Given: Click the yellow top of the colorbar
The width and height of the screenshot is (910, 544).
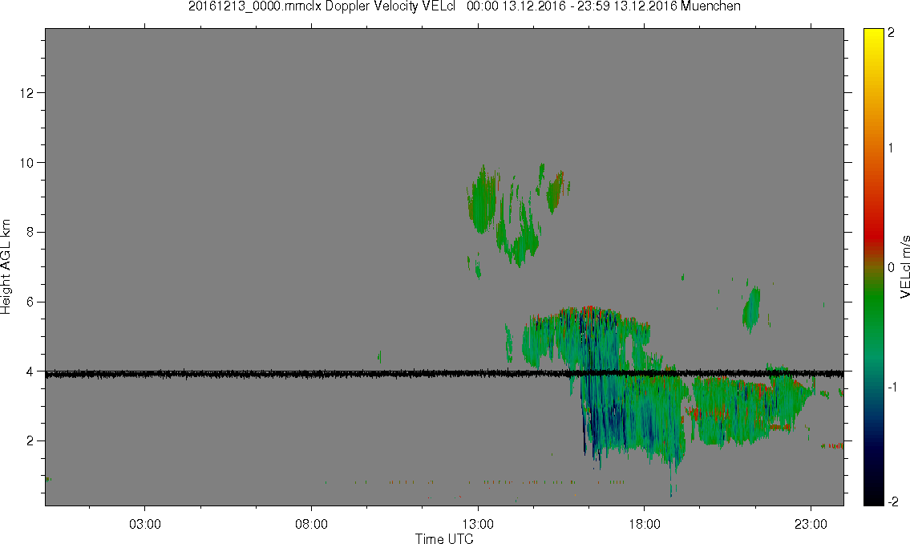Looking at the screenshot, I should [873, 35].
